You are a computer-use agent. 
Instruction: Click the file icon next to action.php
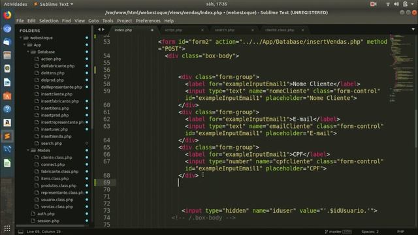[x=37, y=59]
